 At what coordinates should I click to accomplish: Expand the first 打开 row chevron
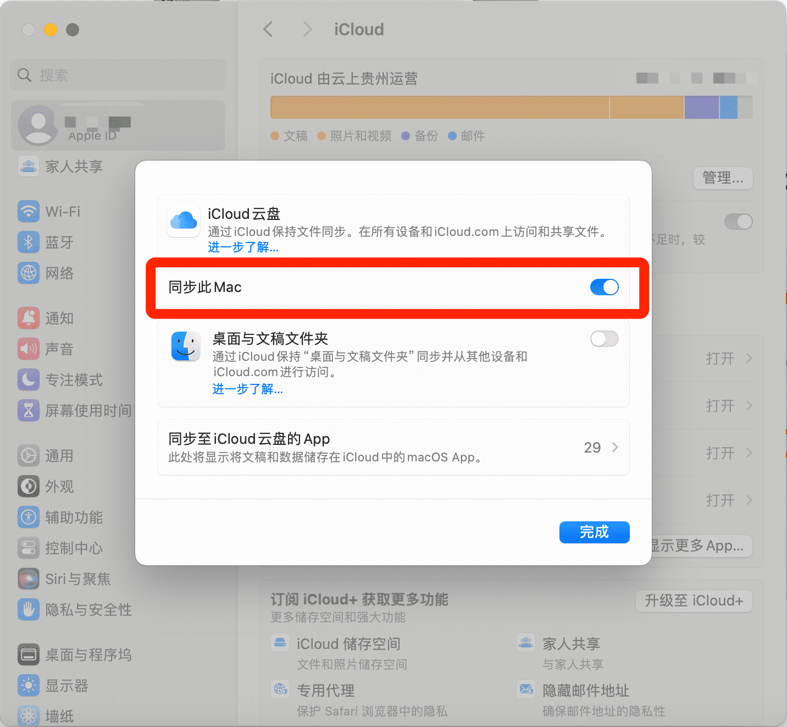pyautogui.click(x=749, y=359)
